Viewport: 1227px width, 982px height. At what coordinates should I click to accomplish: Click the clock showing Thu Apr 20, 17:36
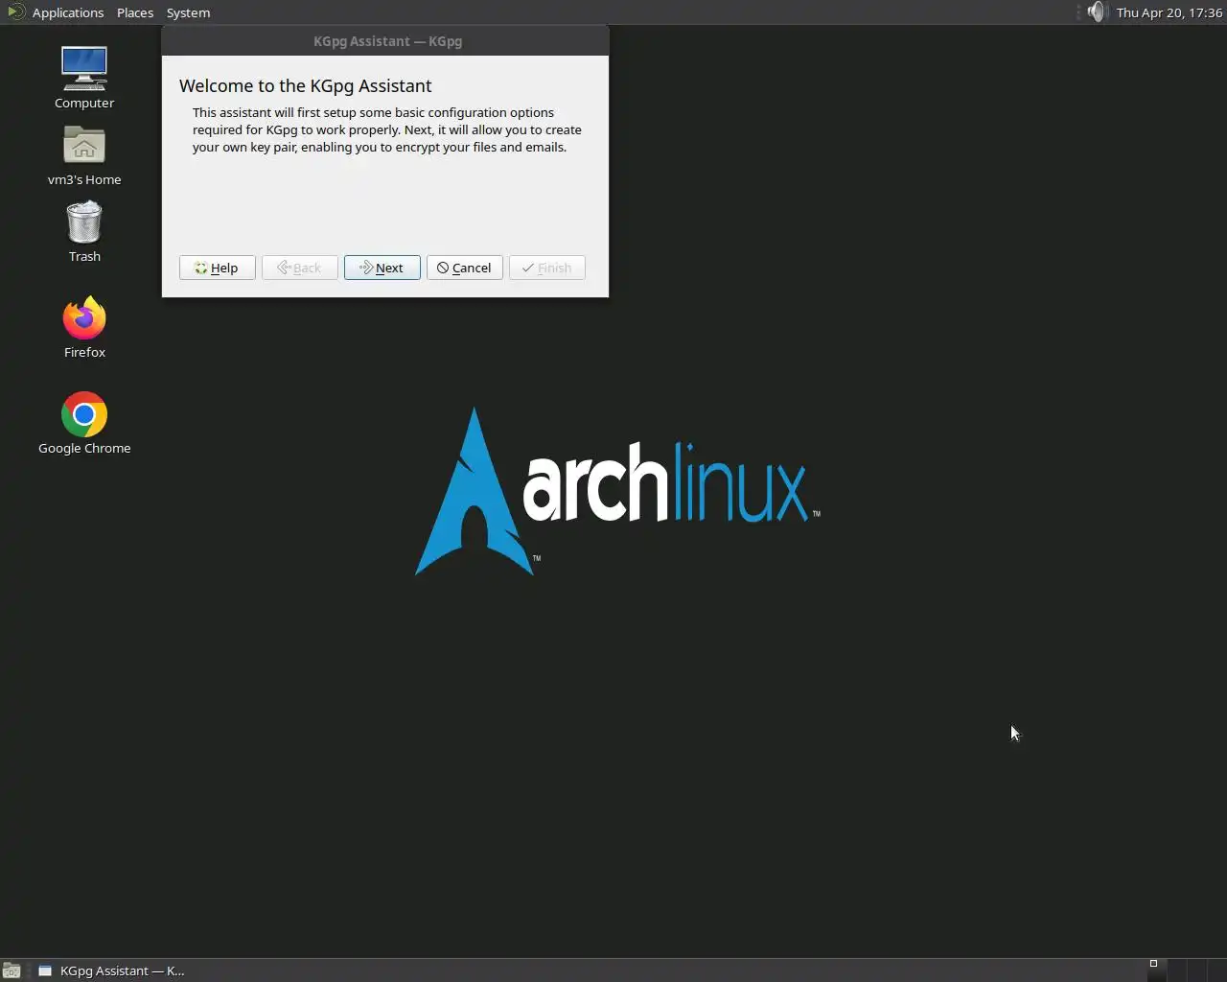click(1169, 12)
